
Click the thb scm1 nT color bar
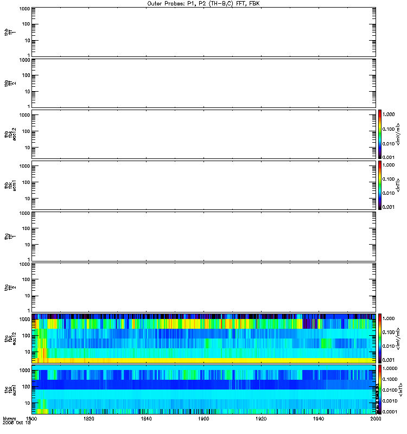380,186
